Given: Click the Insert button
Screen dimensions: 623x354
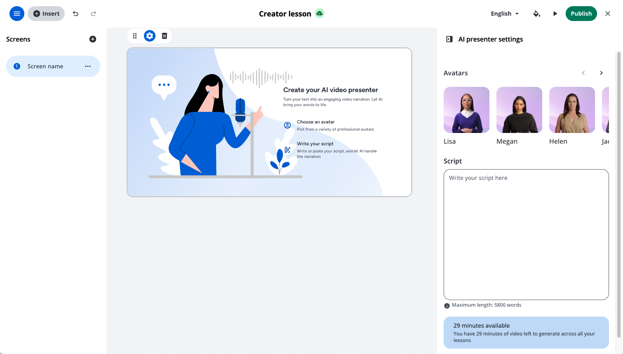Looking at the screenshot, I should point(46,14).
